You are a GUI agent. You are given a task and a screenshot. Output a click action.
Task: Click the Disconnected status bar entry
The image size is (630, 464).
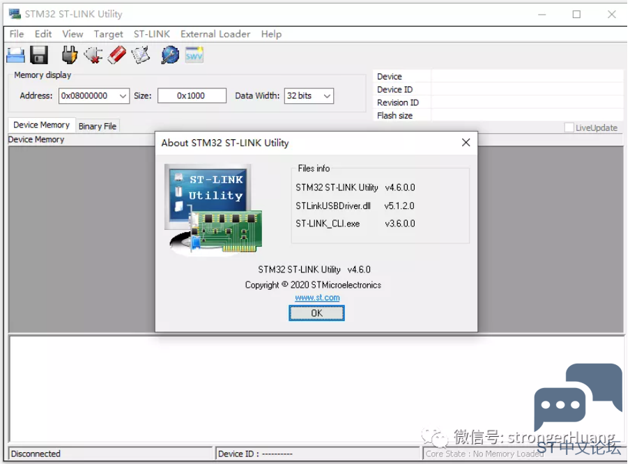click(110, 454)
